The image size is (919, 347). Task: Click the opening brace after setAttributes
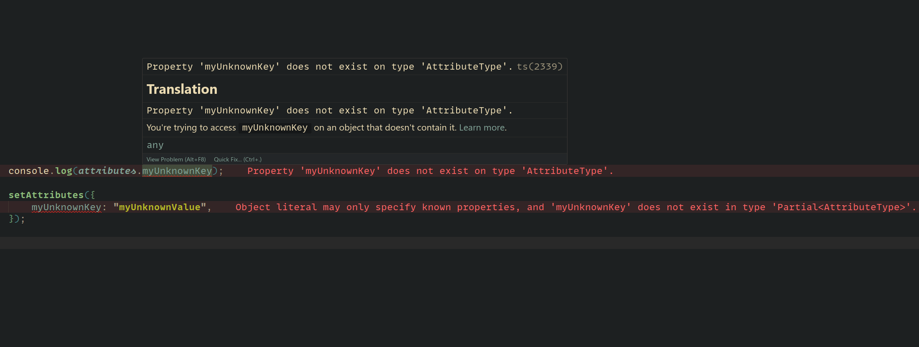click(x=93, y=195)
